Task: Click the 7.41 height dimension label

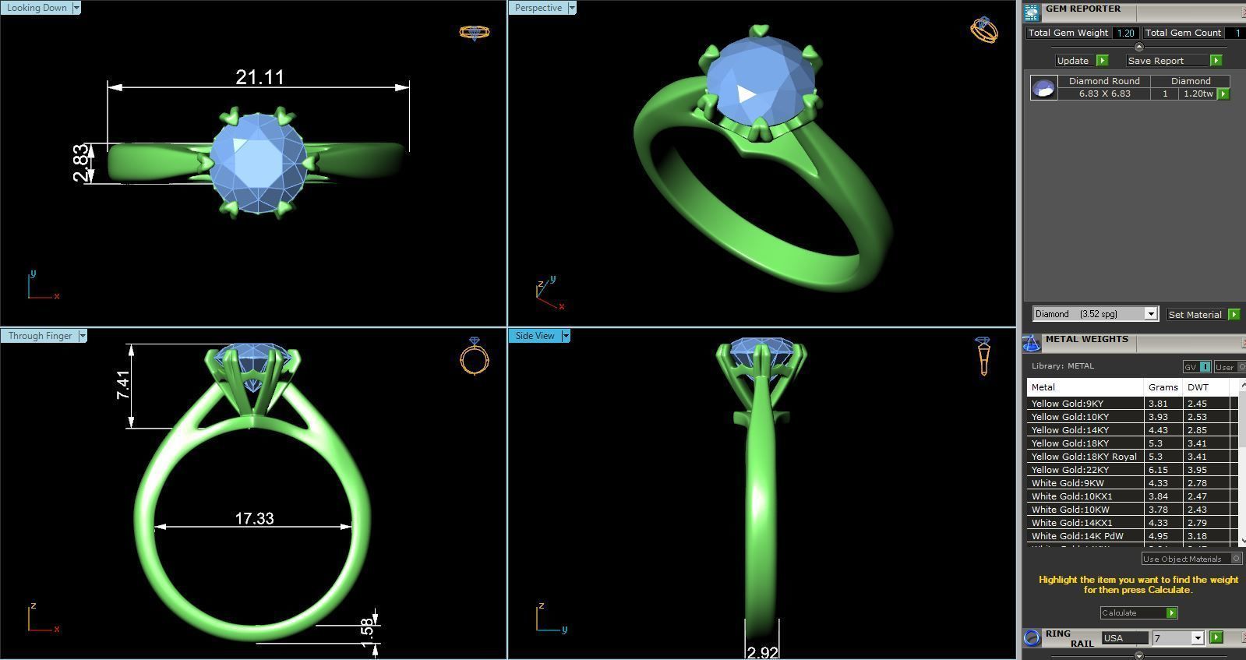Action: [123, 385]
